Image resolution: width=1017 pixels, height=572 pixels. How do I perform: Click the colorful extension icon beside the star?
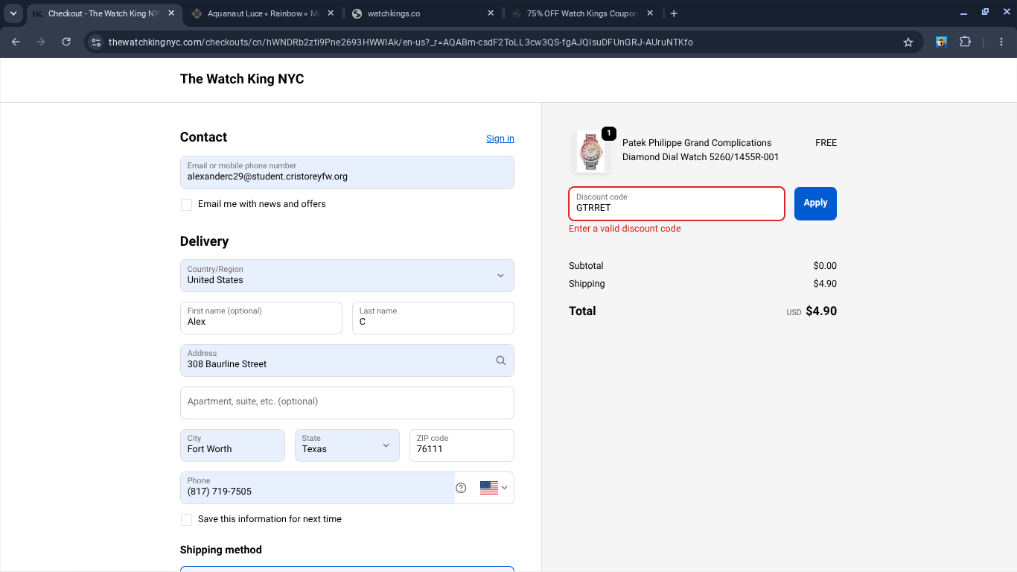(x=942, y=42)
